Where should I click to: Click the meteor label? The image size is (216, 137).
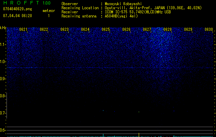click(x=49, y=11)
